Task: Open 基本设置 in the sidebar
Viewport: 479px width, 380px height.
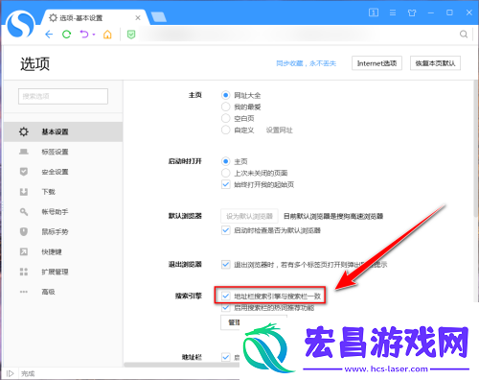Action: coord(63,131)
